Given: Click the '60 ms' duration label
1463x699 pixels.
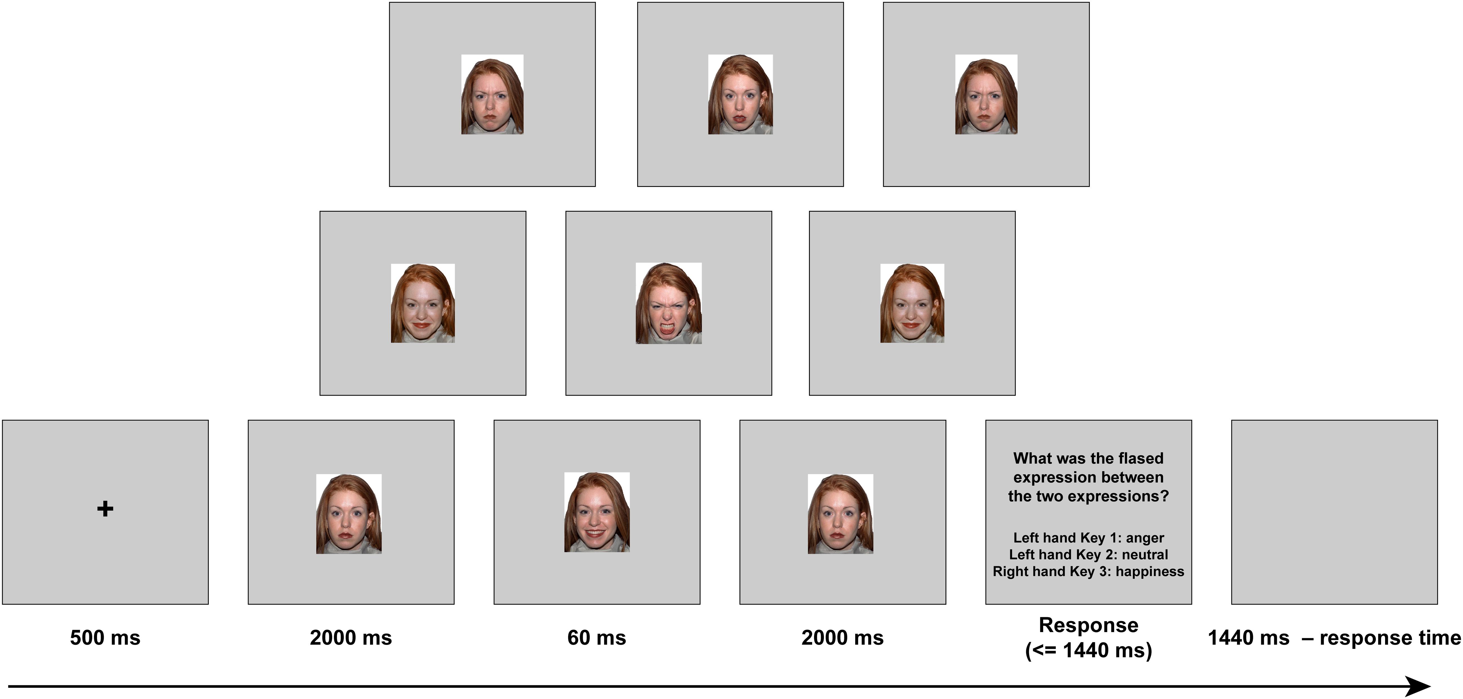Looking at the screenshot, I should [597, 638].
